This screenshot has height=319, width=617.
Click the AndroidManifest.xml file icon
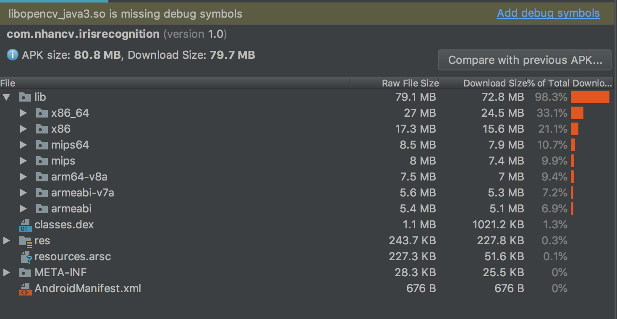tap(25, 289)
